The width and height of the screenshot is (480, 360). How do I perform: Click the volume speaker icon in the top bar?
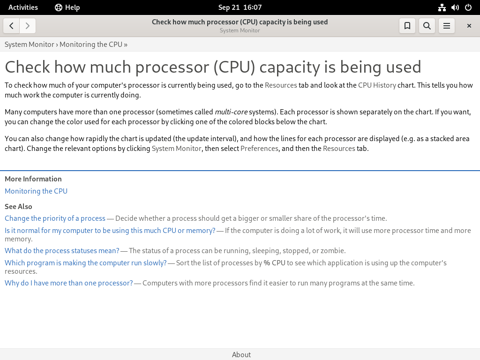[455, 7]
